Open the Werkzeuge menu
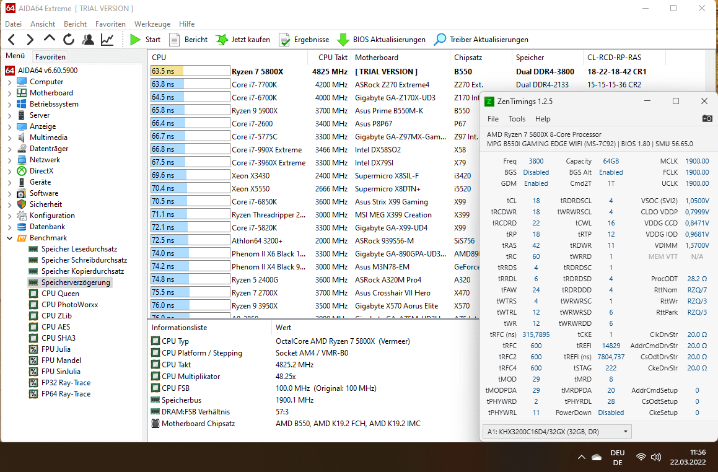This screenshot has height=472, width=718. (152, 24)
